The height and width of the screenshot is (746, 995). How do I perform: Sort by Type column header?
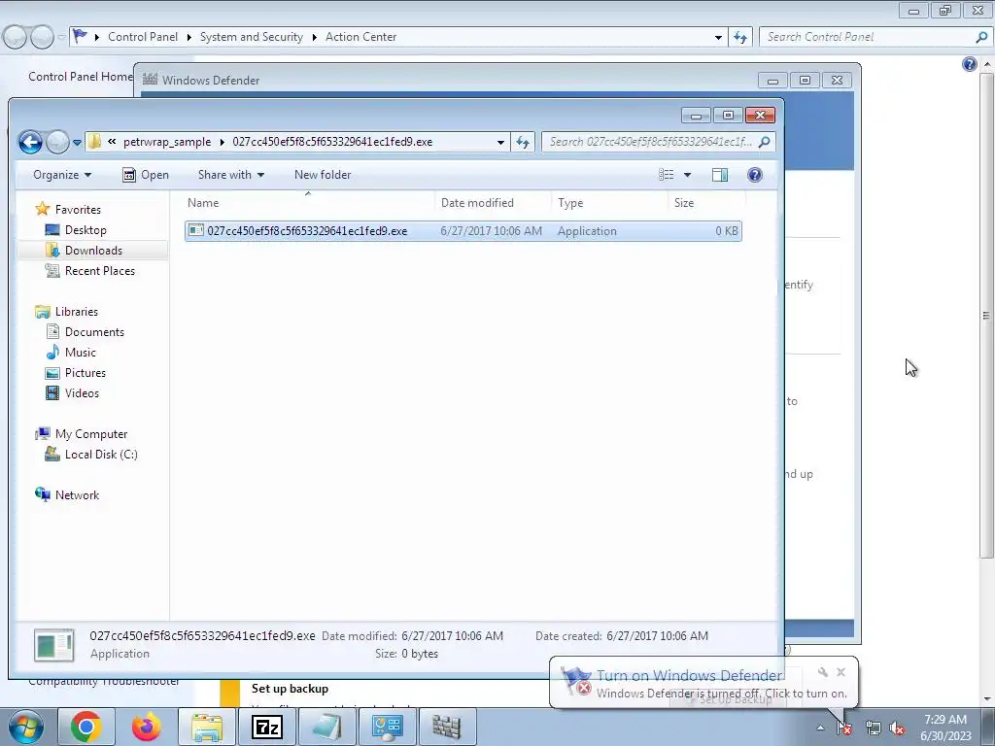coord(609,202)
